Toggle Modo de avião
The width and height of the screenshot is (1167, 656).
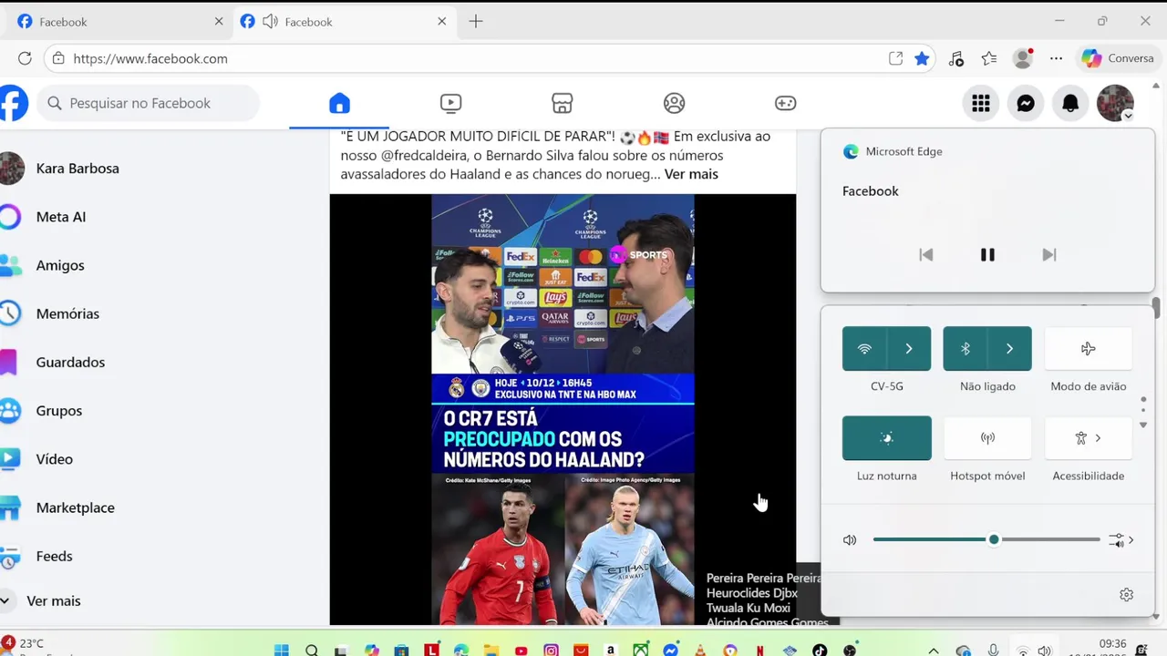point(1088,349)
